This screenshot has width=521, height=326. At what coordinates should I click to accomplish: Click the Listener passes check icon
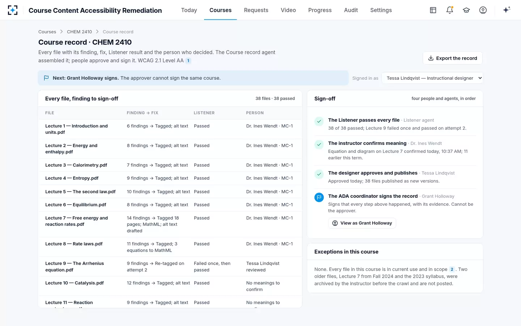(x=319, y=122)
